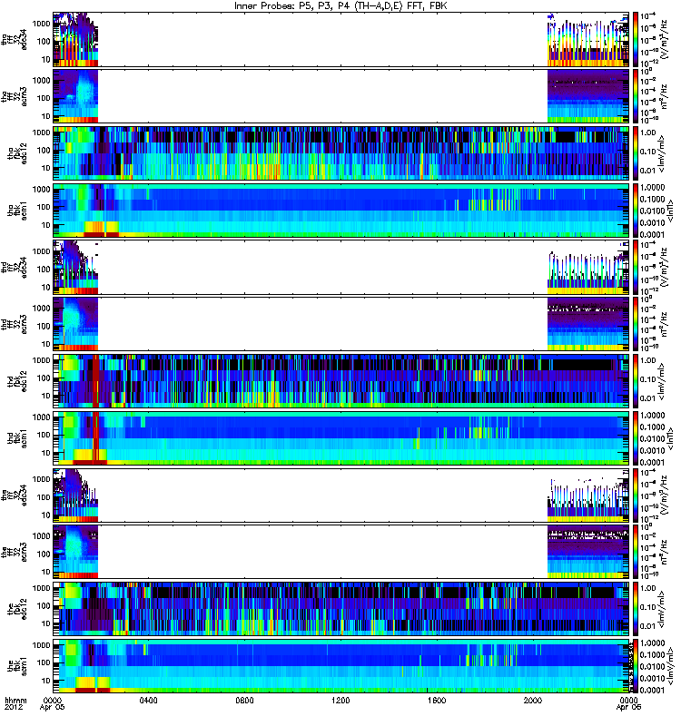Select the thd fff 32 scm3 spectrogram panel
The image size is (681, 726).
(x=341, y=324)
